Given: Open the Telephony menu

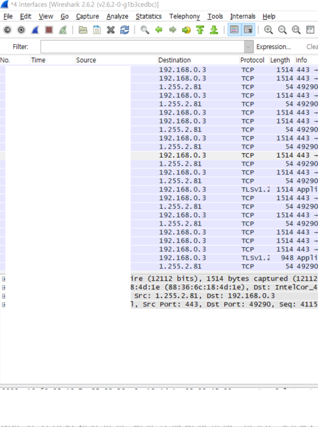Looking at the screenshot, I should pyautogui.click(x=184, y=16).
